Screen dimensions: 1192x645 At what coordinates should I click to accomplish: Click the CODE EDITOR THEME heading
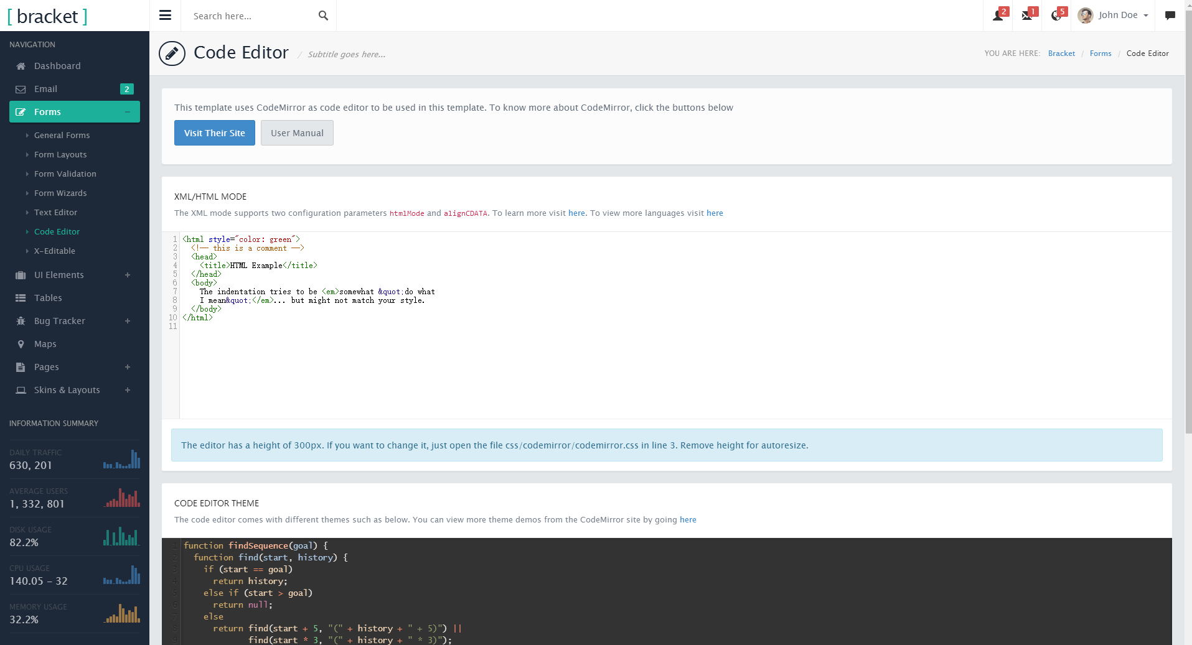(217, 503)
